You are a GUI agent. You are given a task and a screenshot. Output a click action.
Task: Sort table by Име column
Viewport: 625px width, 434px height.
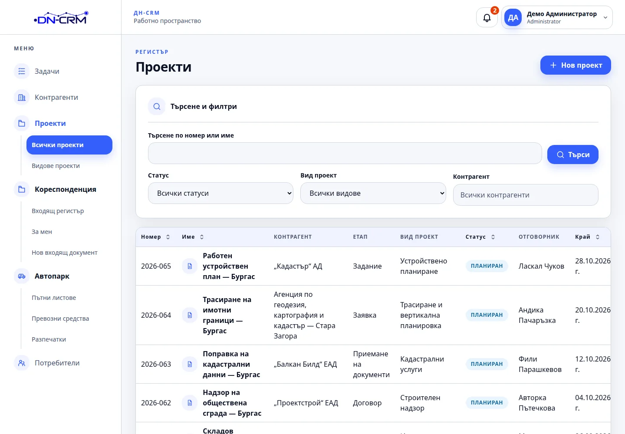point(193,237)
